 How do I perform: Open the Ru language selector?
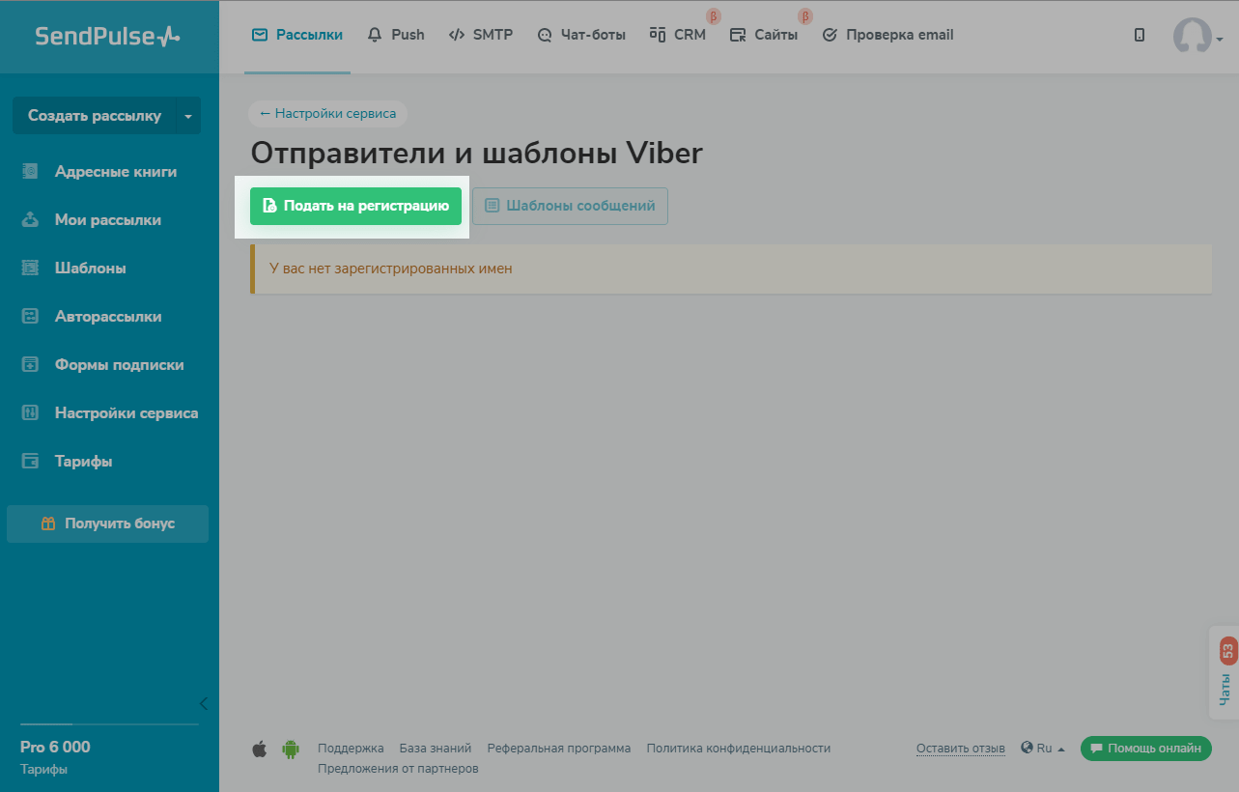point(1043,748)
